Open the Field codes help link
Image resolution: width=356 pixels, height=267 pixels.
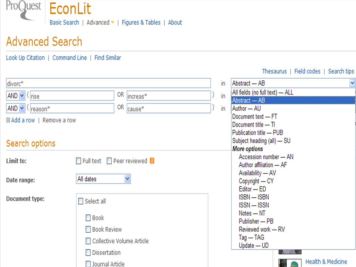307,71
